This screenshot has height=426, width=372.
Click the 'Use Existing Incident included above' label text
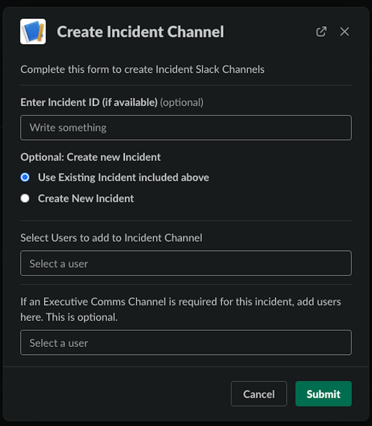(123, 177)
